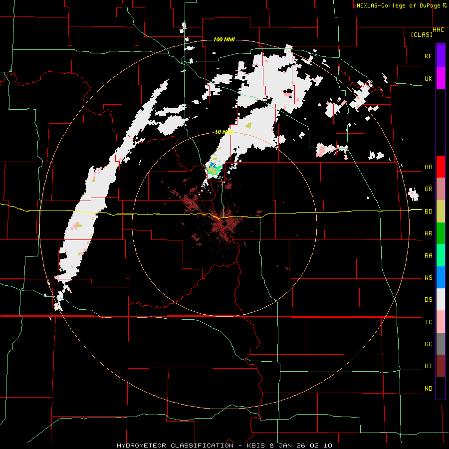Screen dimensions: 449x449
Task: Click the UK legend label
Action: [428, 79]
